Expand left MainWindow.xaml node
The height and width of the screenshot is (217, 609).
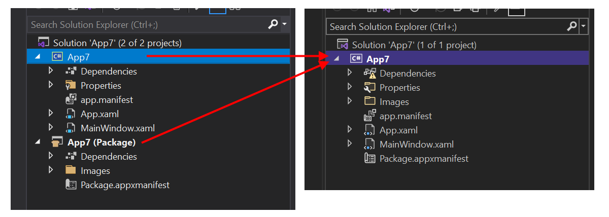(51, 128)
